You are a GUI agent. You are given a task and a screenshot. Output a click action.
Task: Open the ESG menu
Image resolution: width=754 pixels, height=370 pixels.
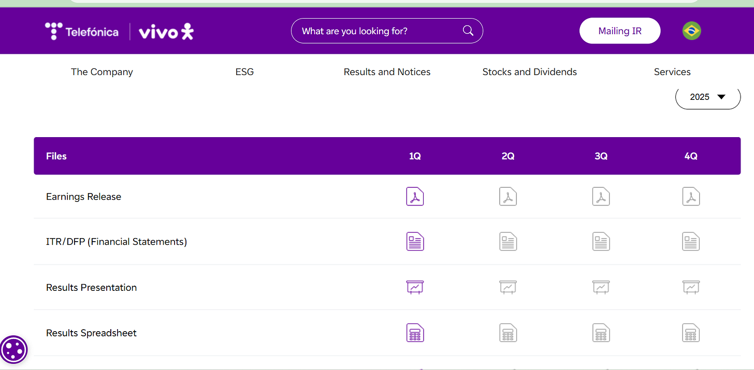pyautogui.click(x=244, y=72)
